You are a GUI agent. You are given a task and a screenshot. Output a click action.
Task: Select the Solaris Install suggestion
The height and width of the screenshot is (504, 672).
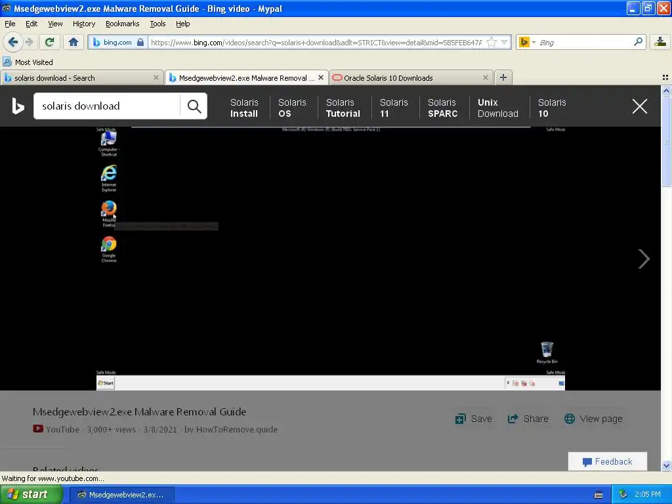click(x=244, y=108)
